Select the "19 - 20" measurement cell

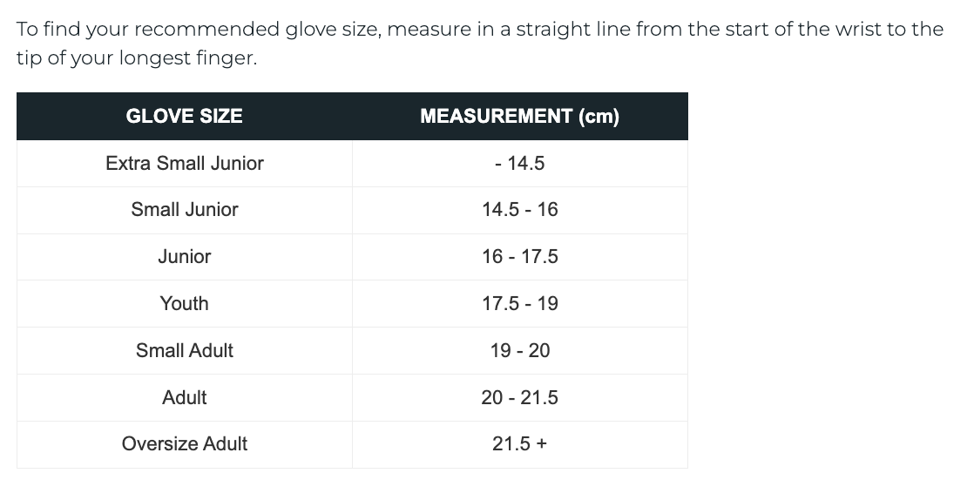click(x=519, y=351)
